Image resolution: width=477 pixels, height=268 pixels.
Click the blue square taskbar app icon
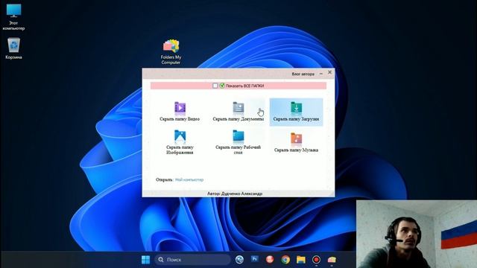tap(255, 259)
